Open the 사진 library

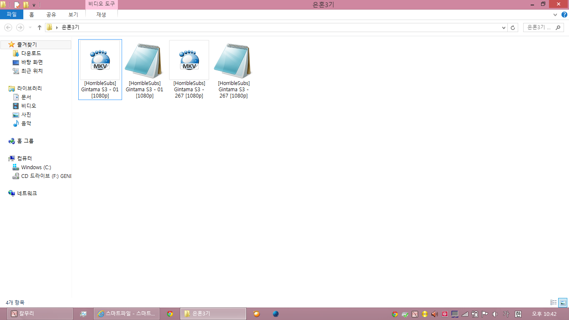(26, 115)
